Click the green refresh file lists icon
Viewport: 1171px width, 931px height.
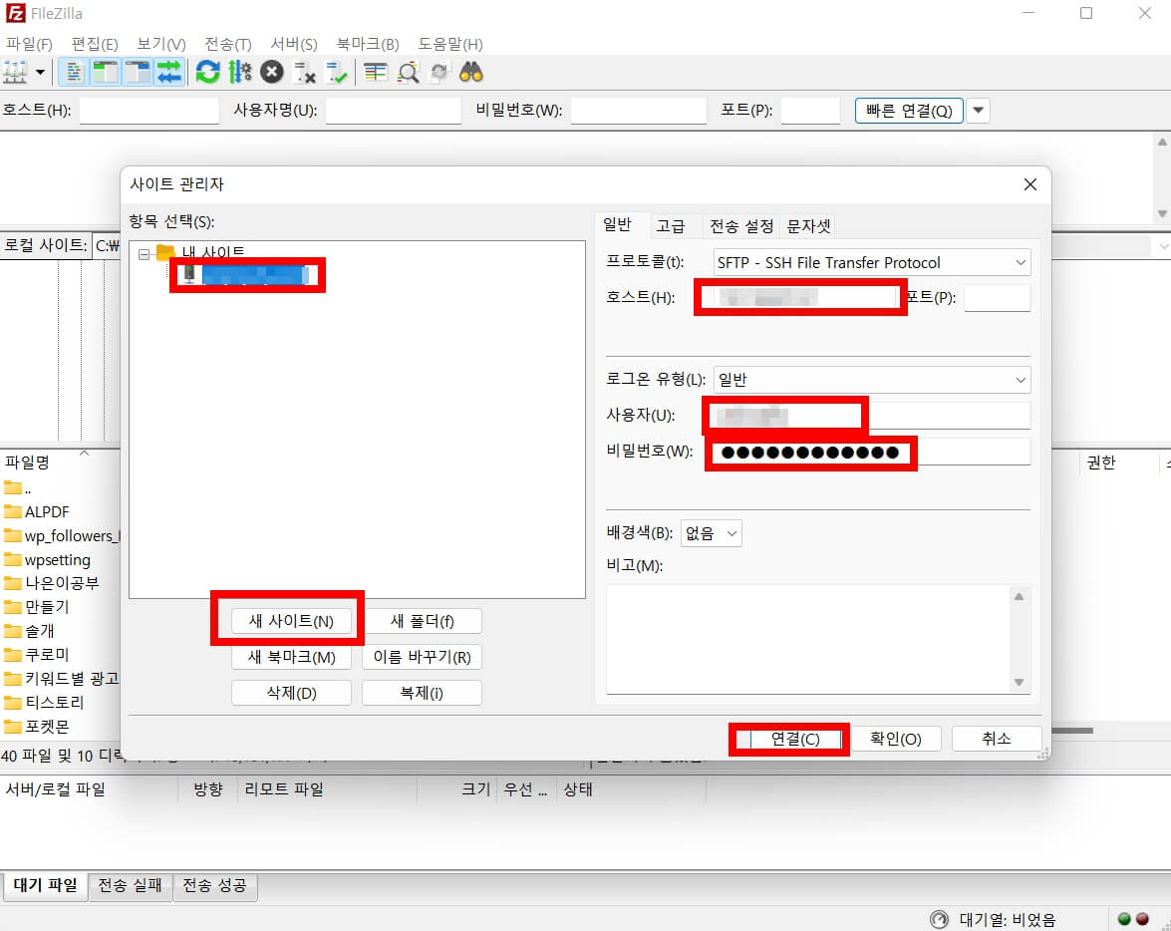207,73
